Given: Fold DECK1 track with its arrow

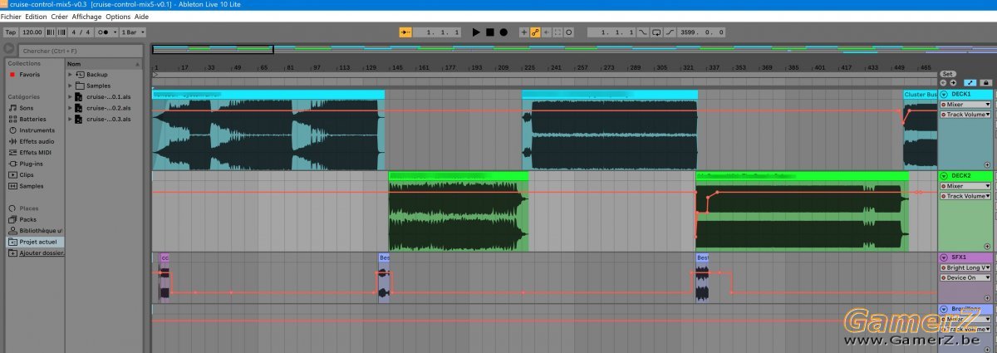Looking at the screenshot, I should click(944, 95).
